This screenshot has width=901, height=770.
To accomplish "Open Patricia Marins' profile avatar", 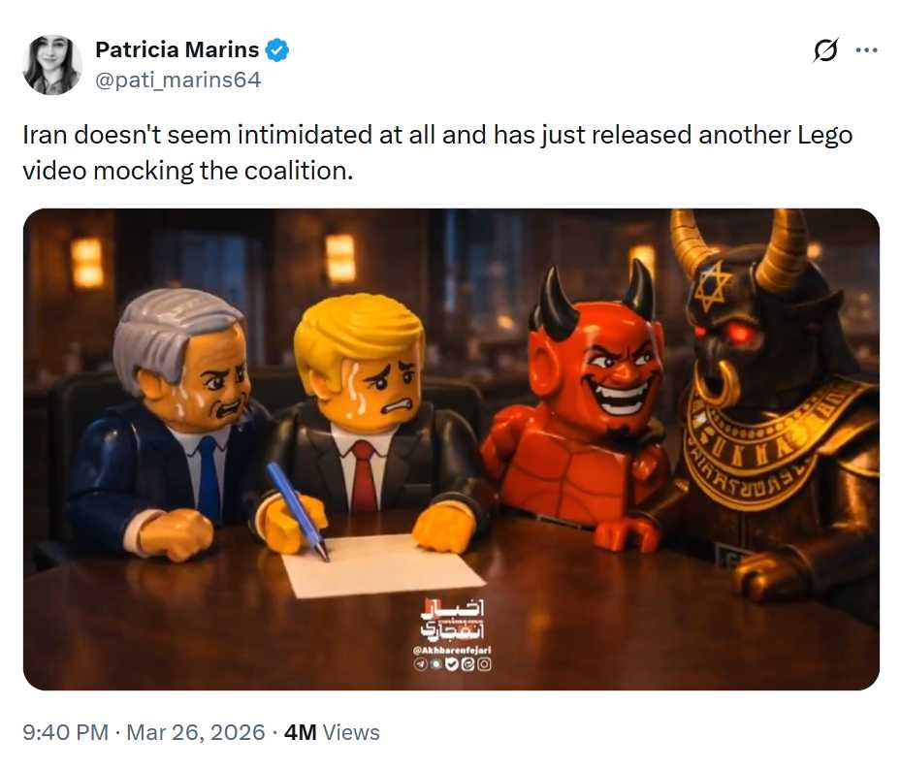I will [x=51, y=64].
